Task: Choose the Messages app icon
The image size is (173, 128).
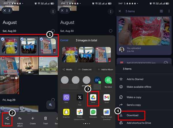Action: pos(93,113)
